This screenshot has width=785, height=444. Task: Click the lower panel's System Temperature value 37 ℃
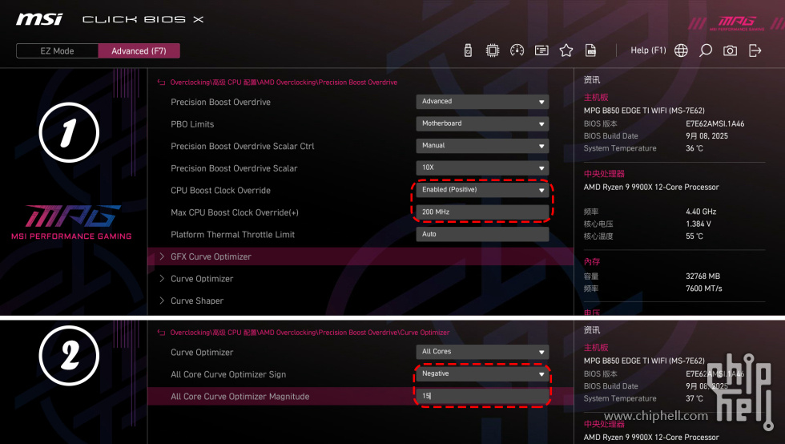click(694, 398)
